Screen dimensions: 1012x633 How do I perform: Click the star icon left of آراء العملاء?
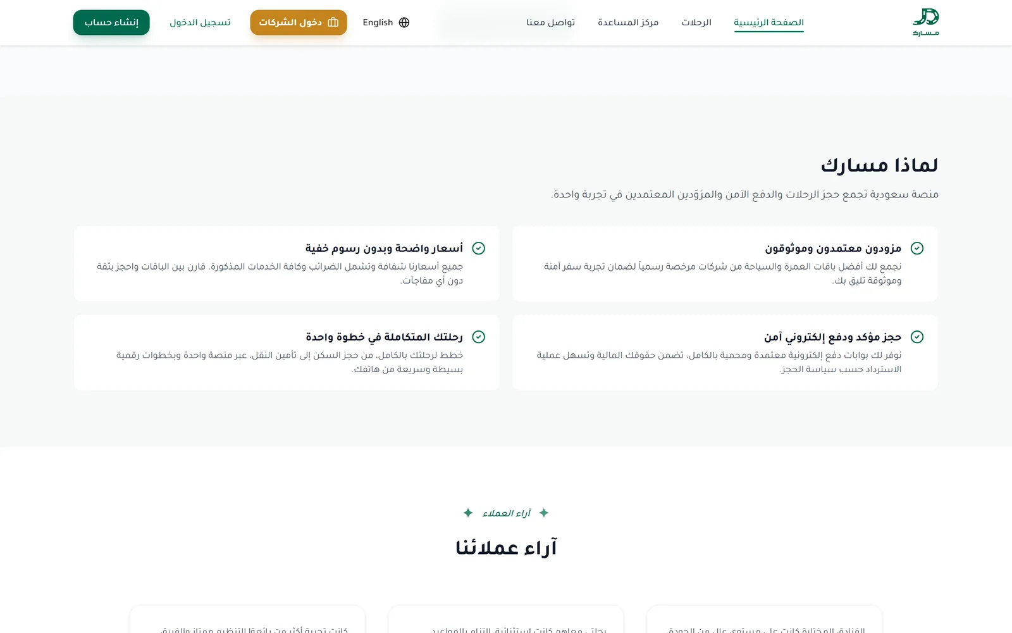(468, 513)
